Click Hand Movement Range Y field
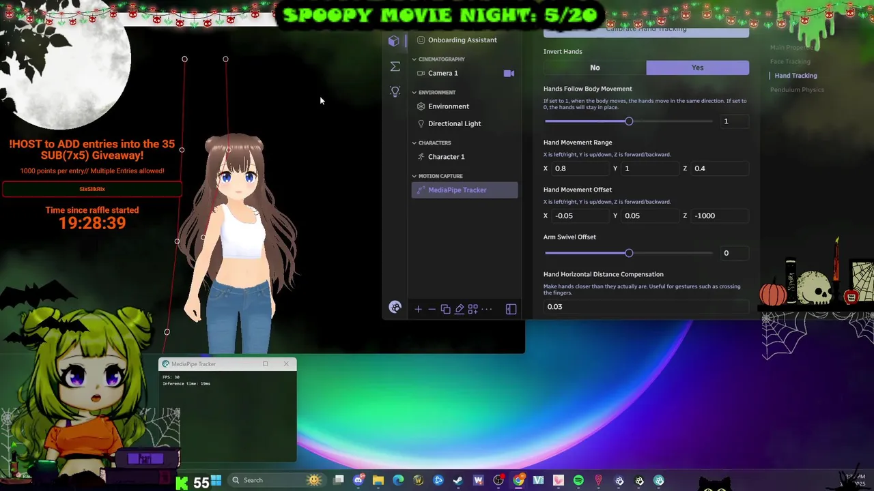 (650, 168)
